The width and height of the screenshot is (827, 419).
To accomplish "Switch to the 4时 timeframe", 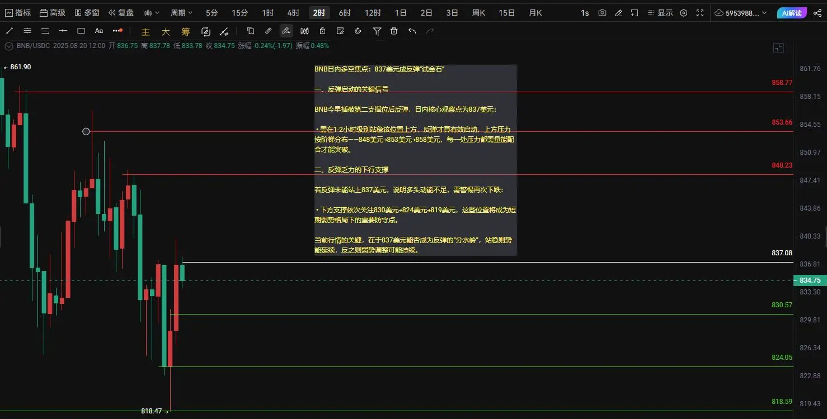I will [293, 12].
